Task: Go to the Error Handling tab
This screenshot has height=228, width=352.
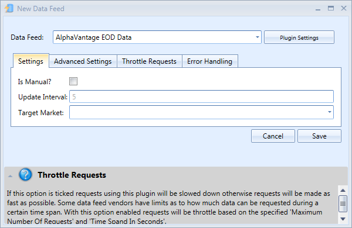Action: (x=209, y=61)
